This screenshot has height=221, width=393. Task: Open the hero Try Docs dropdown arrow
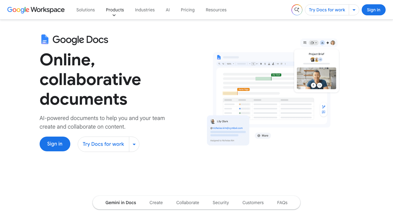134,144
